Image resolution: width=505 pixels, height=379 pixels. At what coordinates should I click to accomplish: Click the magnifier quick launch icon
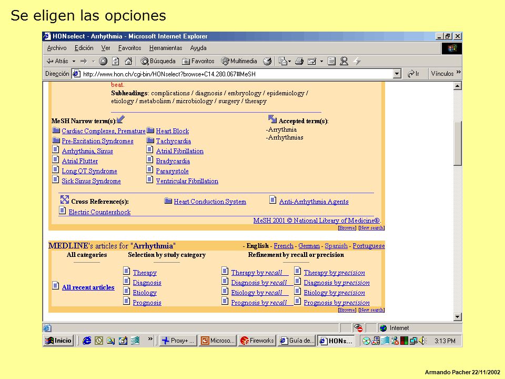[x=111, y=341]
